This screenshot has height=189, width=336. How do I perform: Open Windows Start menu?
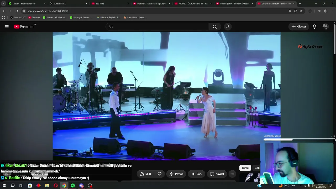pyautogui.click(x=4, y=186)
